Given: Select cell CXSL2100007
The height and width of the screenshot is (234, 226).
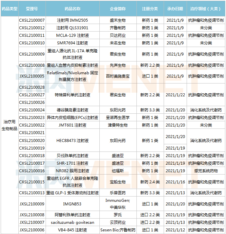Looking at the screenshot, I should tap(32, 20).
